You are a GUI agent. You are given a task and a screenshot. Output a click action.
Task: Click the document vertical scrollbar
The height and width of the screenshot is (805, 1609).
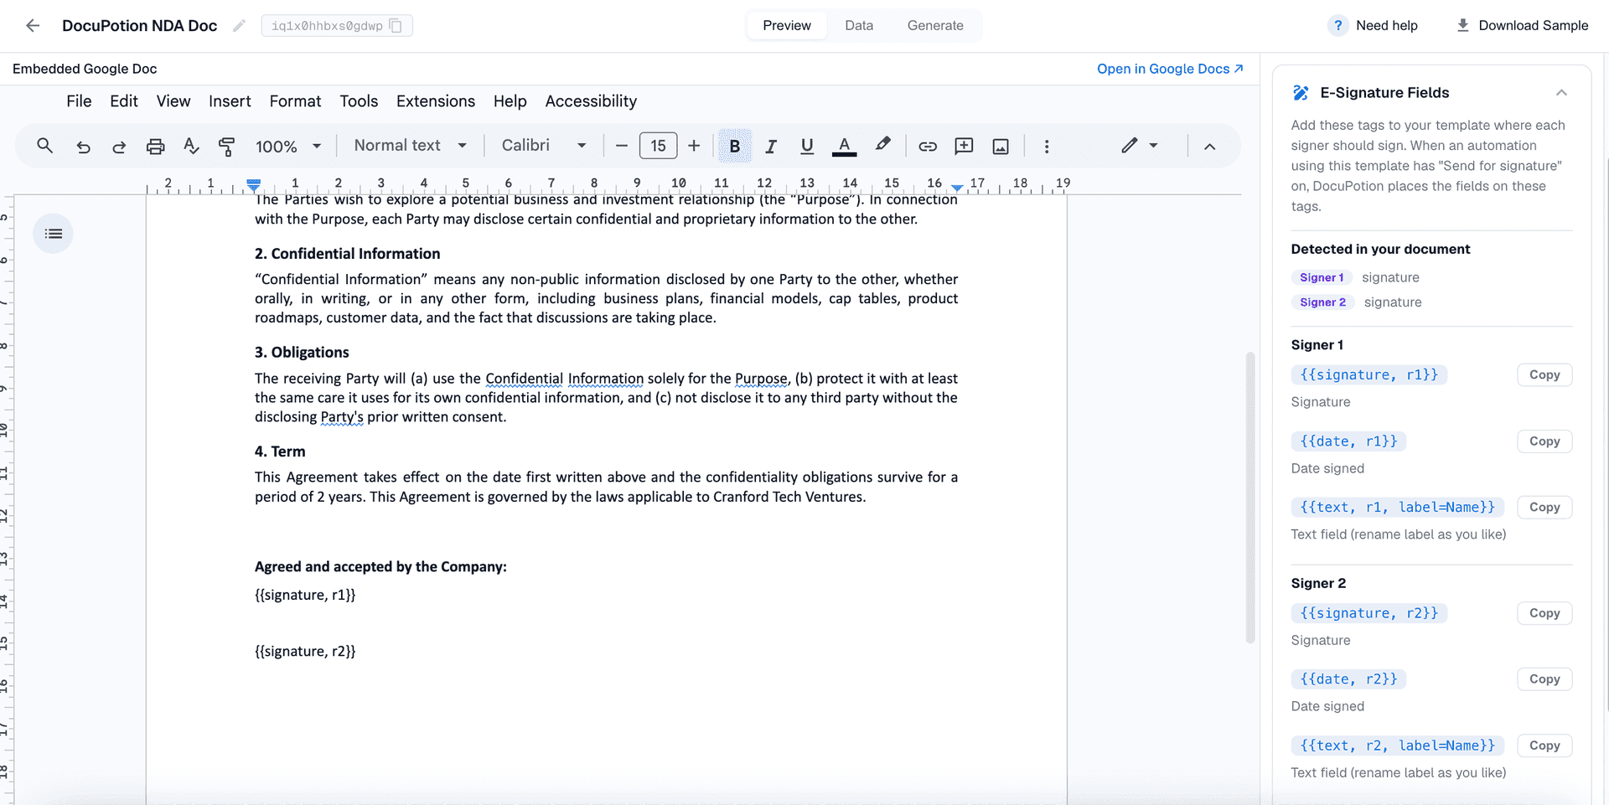[1250, 497]
